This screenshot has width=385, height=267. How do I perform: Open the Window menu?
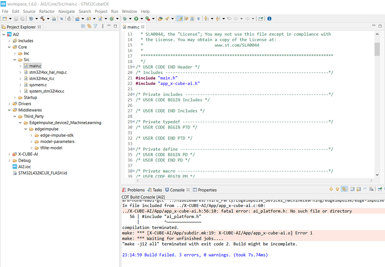tap(129, 11)
